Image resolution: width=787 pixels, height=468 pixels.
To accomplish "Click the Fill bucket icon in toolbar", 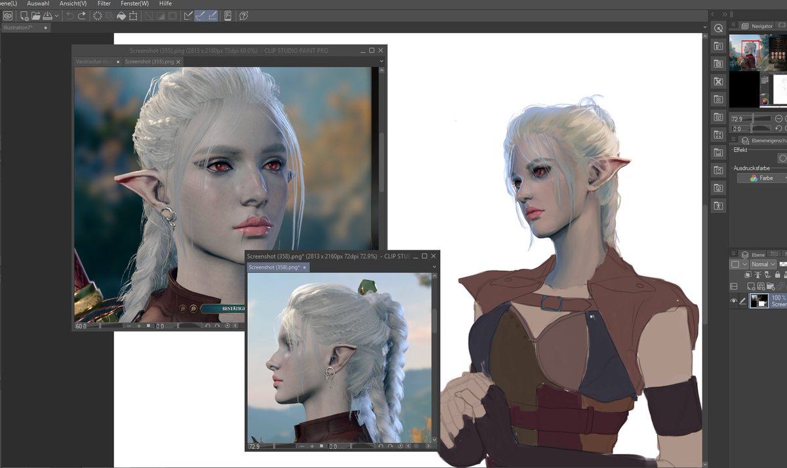I will [121, 16].
